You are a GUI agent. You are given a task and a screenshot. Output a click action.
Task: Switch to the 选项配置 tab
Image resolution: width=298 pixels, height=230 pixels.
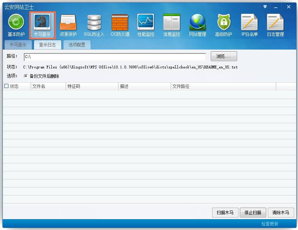point(77,45)
